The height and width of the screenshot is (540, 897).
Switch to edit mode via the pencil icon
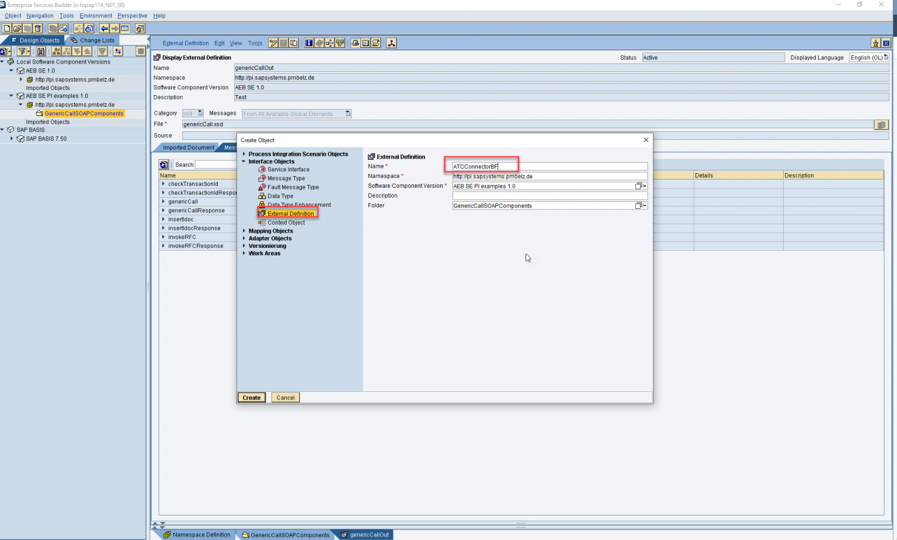point(273,43)
